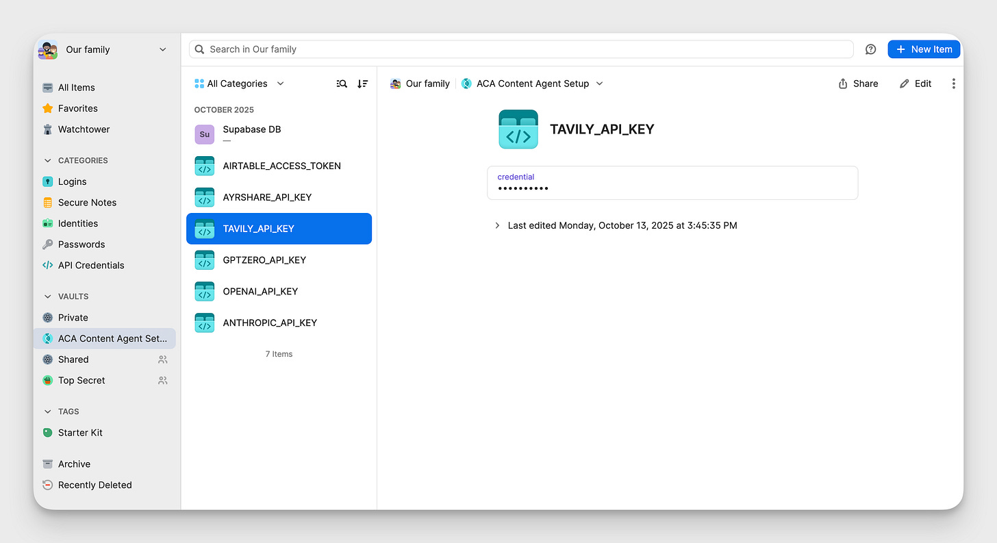Click the Recently Deleted icon
This screenshot has width=997, height=543.
47,485
